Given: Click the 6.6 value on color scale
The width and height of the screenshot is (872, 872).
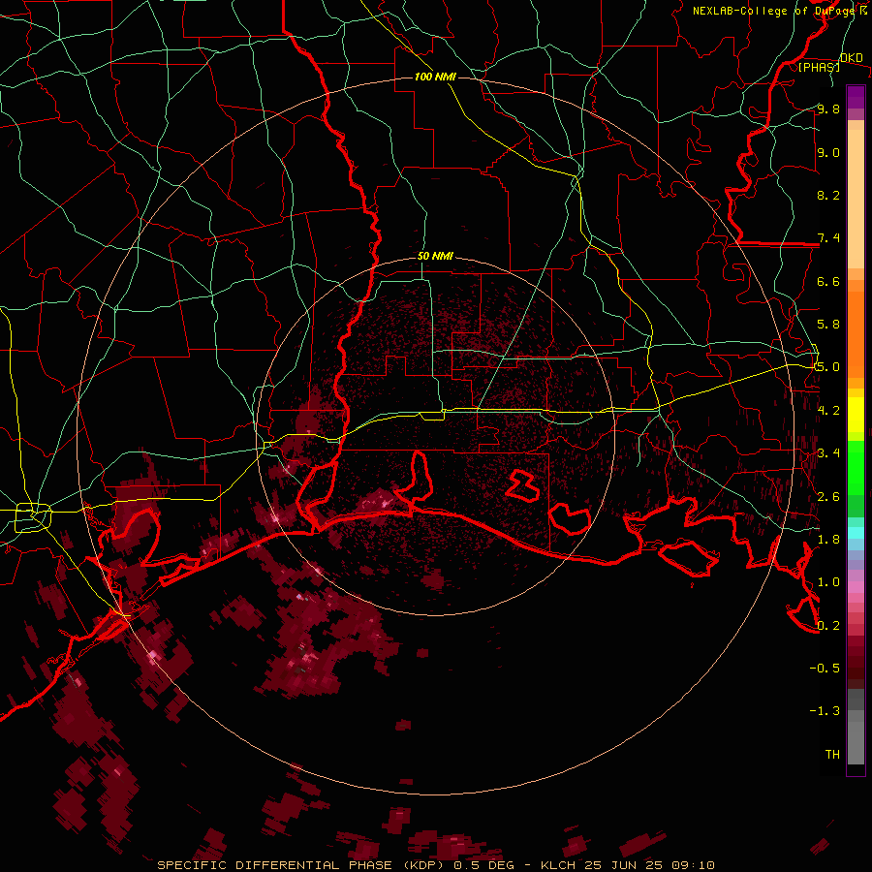Looking at the screenshot, I should pos(828,281).
